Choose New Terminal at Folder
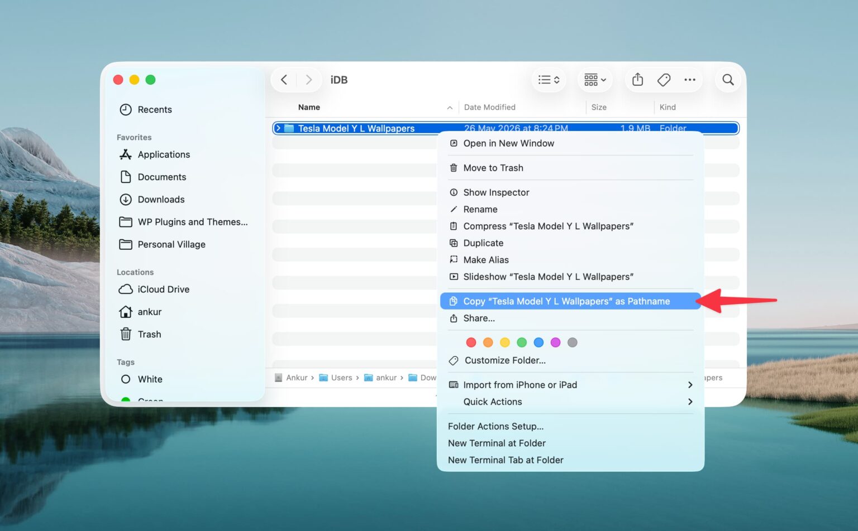The height and width of the screenshot is (531, 858). (x=570, y=443)
